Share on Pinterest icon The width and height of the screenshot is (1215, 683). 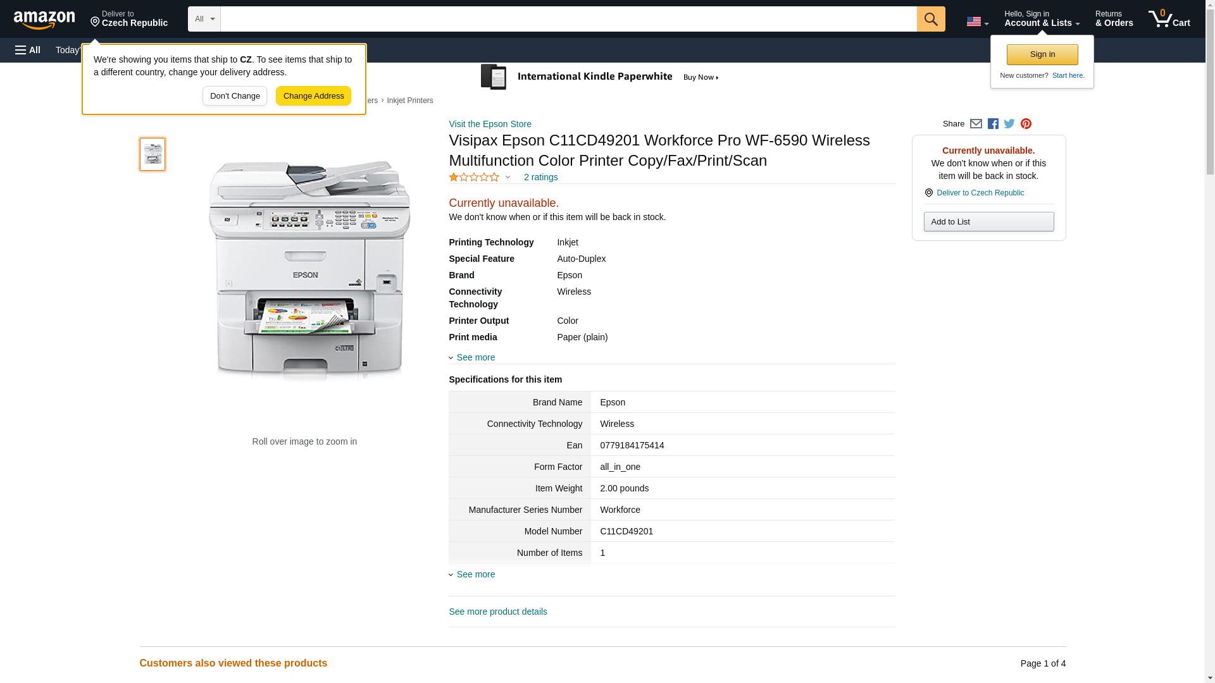tap(1026, 124)
